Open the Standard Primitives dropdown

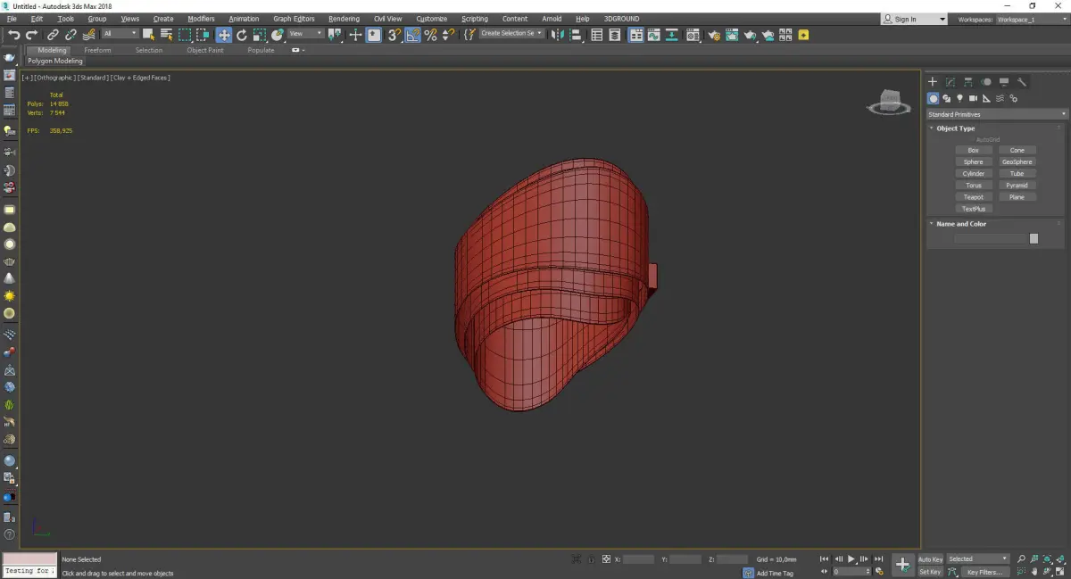[x=996, y=114]
